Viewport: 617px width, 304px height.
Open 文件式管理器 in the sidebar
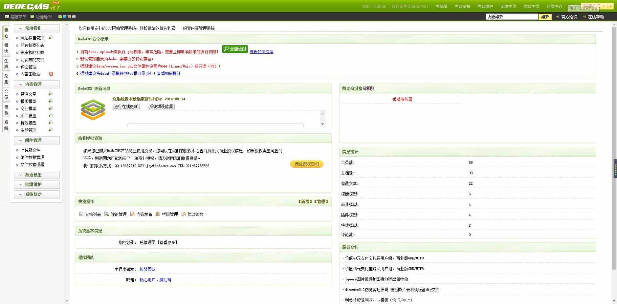(x=32, y=164)
